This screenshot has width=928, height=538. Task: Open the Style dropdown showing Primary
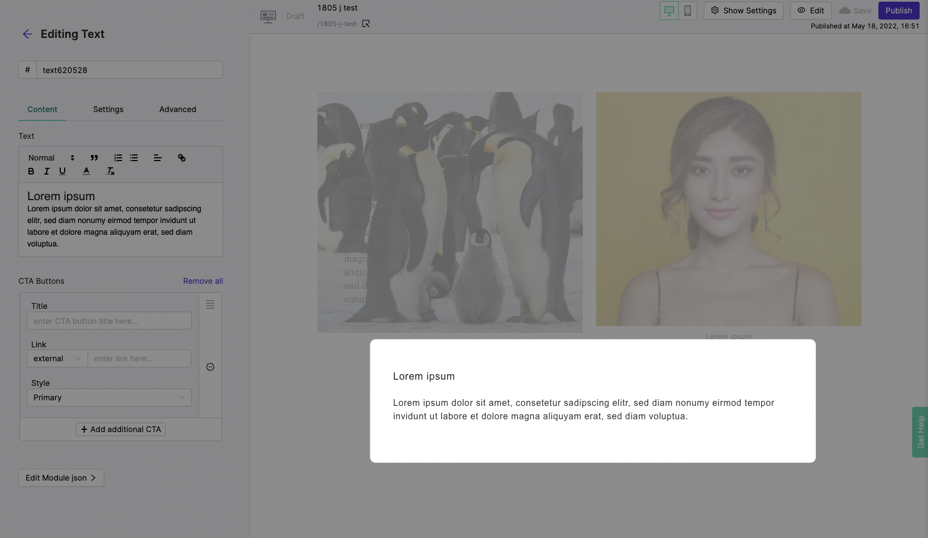point(109,398)
